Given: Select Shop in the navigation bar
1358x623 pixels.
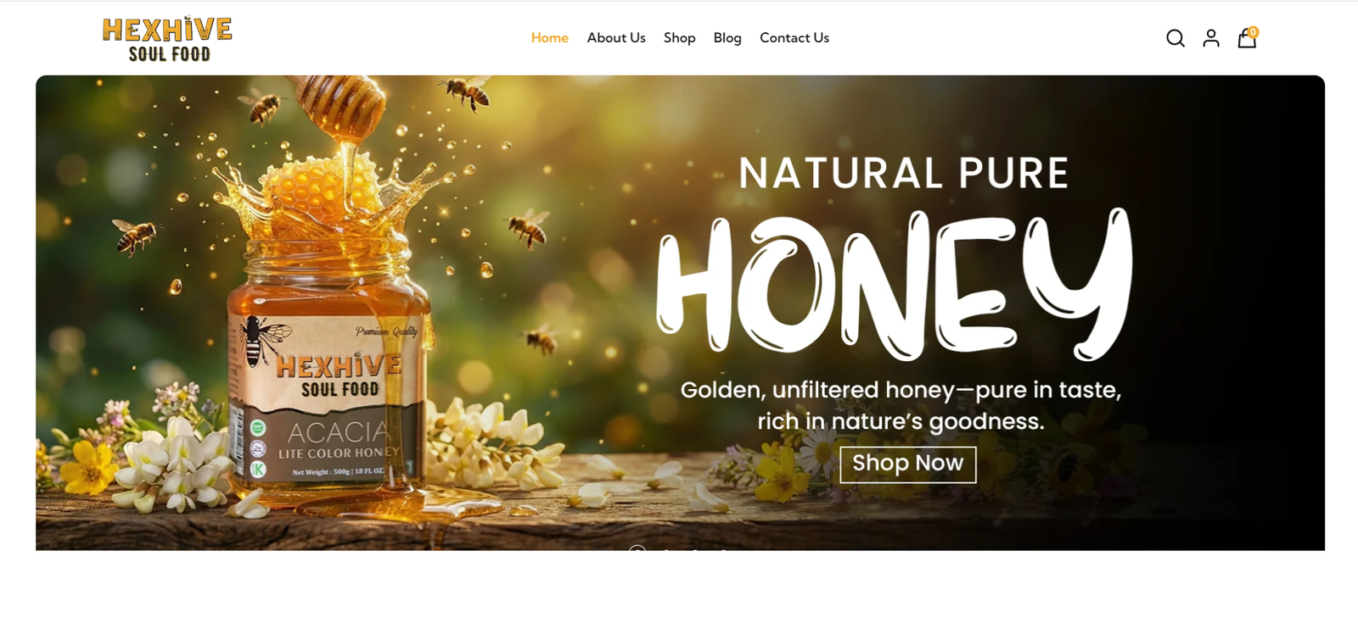Looking at the screenshot, I should (679, 38).
